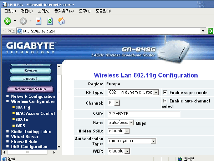Click the green Back arrow button
Screen dimensions: 214x161
7,21
